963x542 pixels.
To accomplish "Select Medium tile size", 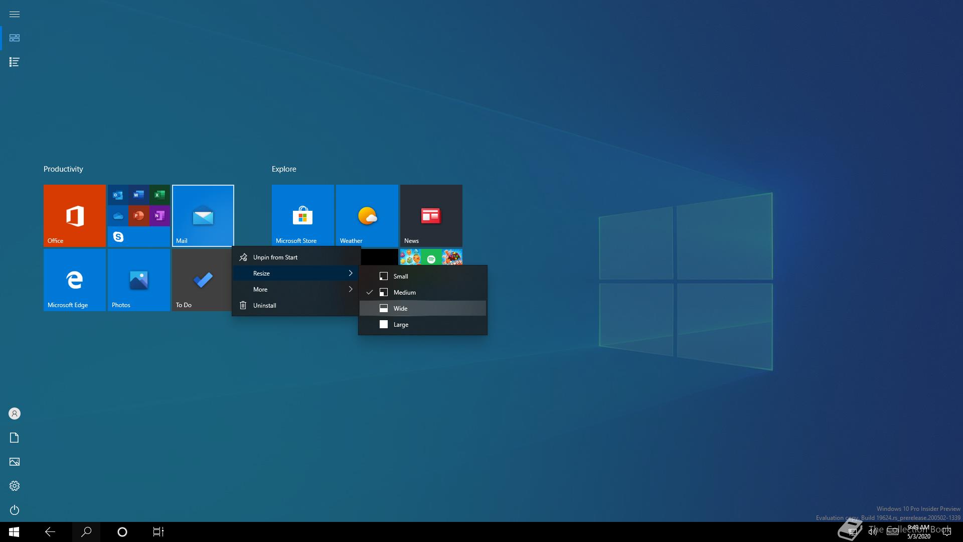I will [423, 293].
